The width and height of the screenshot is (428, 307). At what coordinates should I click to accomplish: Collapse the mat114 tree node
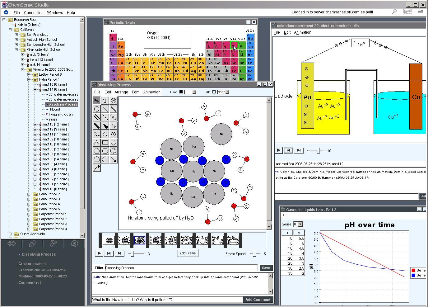pyautogui.click(x=35, y=89)
